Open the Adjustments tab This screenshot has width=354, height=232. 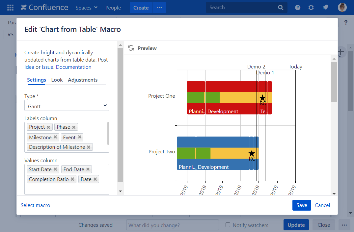[83, 80]
